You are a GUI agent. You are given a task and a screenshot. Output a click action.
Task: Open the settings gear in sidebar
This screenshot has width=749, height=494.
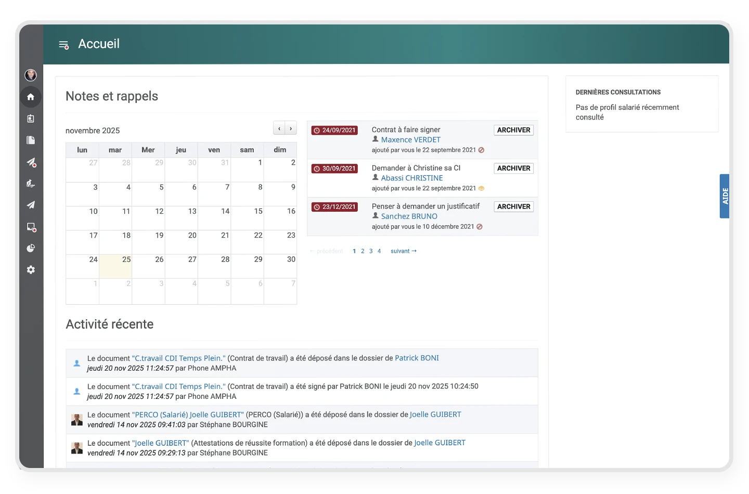31,270
